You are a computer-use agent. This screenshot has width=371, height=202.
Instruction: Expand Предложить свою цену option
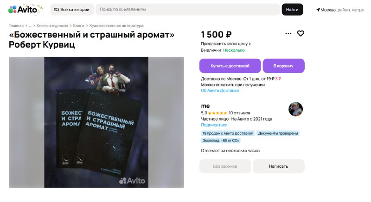[225, 44]
